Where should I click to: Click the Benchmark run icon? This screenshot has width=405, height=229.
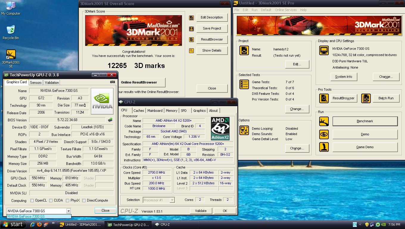click(324, 121)
